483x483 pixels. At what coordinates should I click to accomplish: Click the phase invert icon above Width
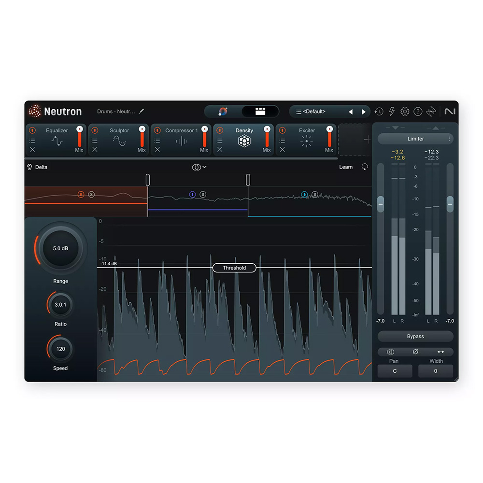pyautogui.click(x=415, y=352)
